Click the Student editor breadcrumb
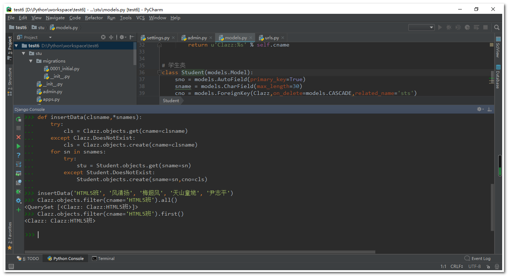Screen dimensions: 508x276 pyautogui.click(x=171, y=101)
